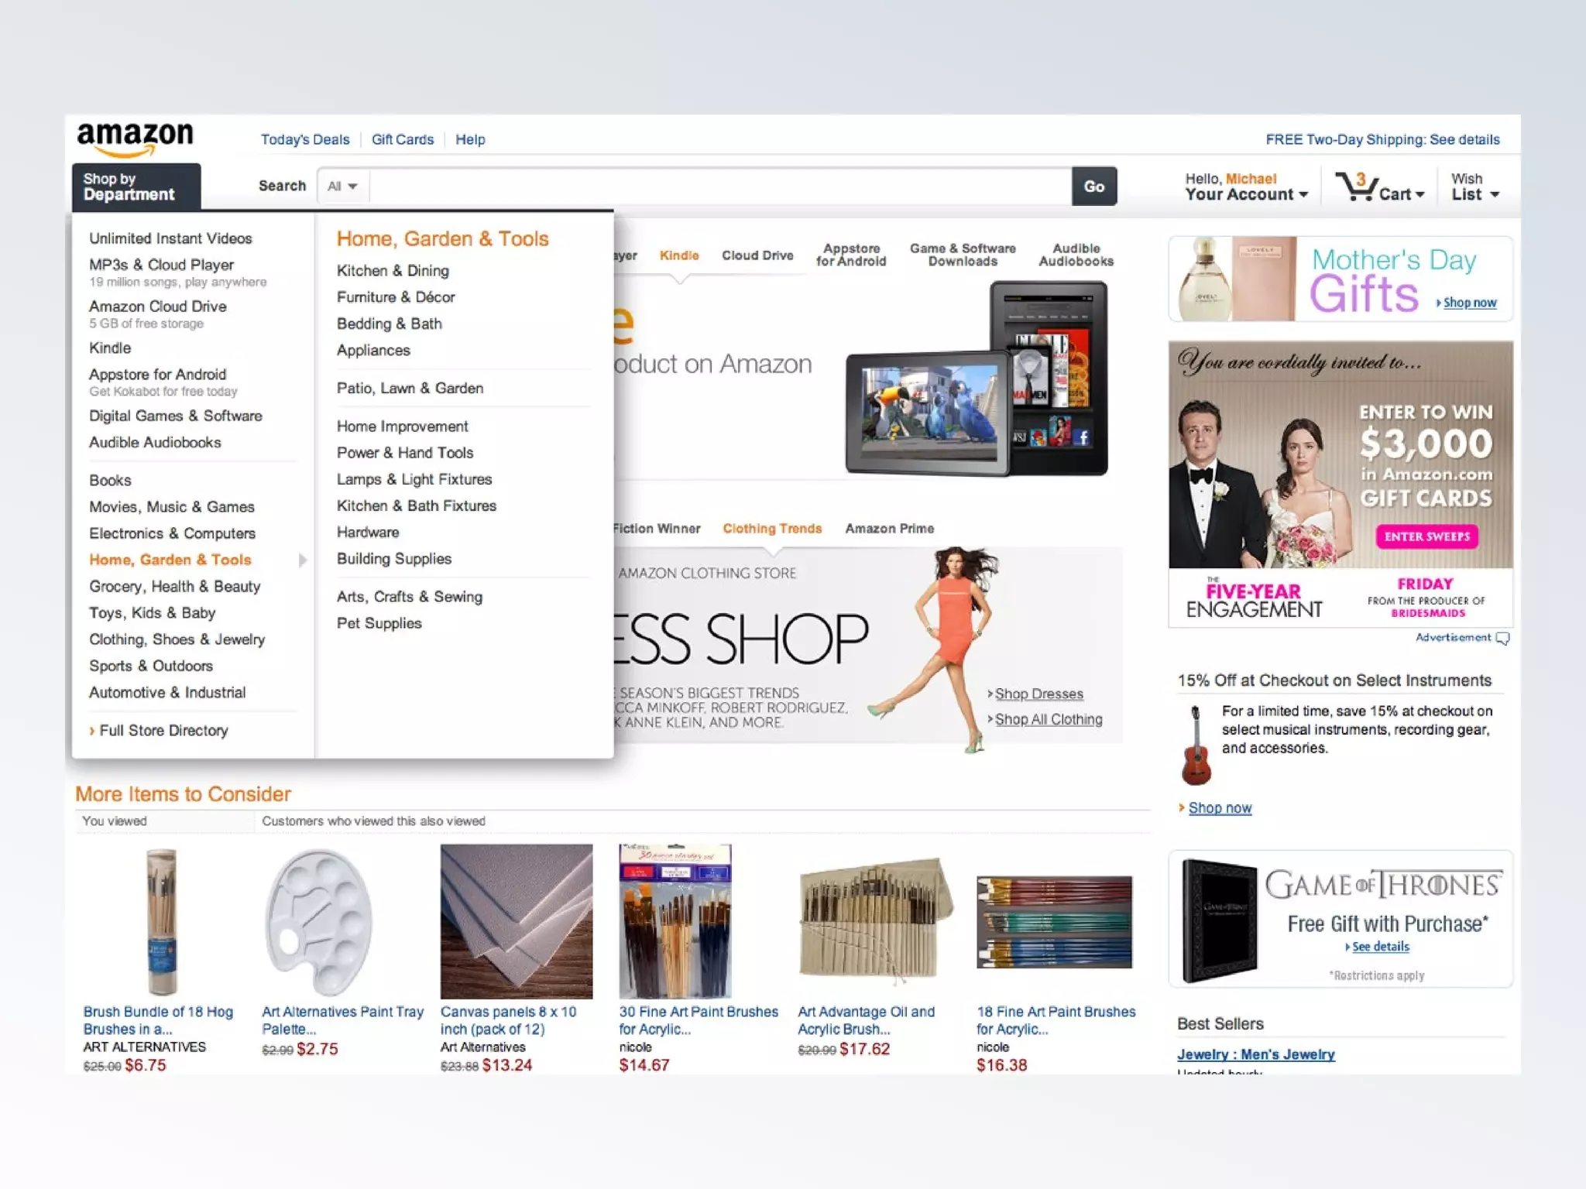Viewport: 1586px width, 1189px height.
Task: Click the Enter Sweeps button
Action: pos(1426,536)
